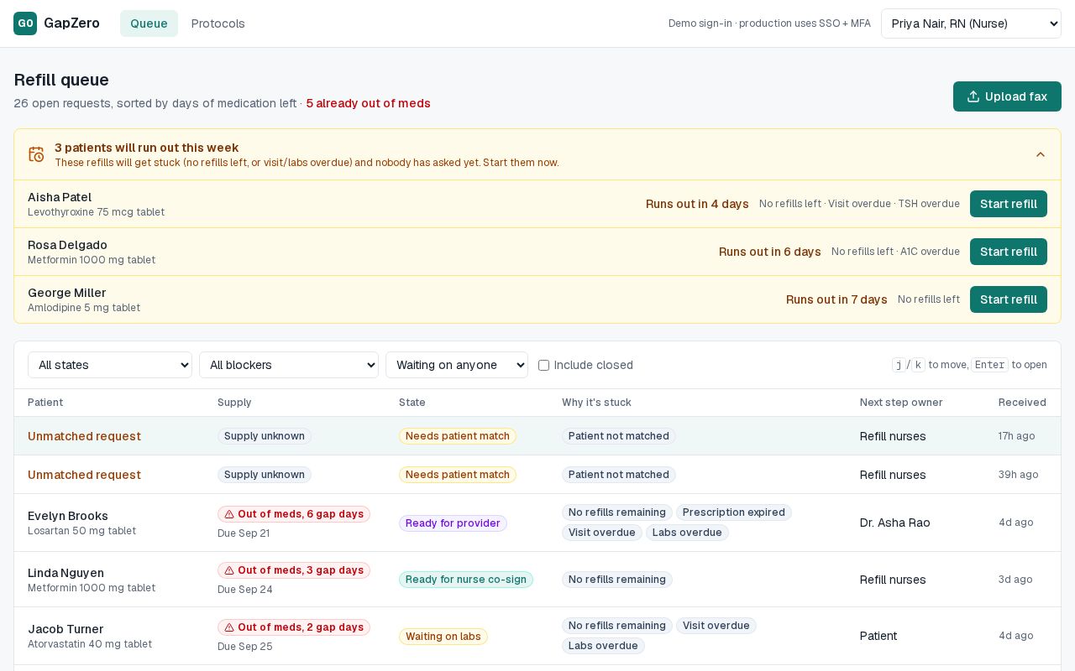Click the Supply column header
The image size is (1075, 671).
point(234,403)
